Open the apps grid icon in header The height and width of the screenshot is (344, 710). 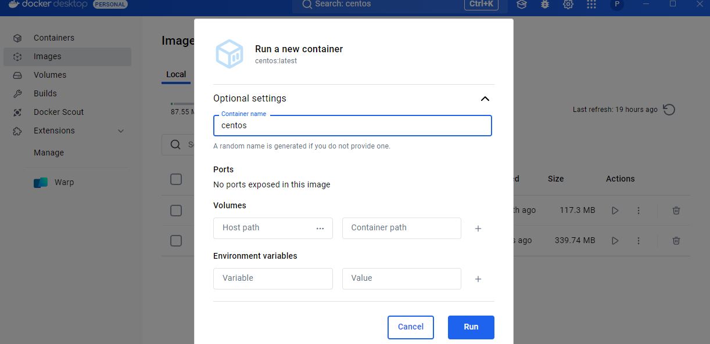click(591, 4)
